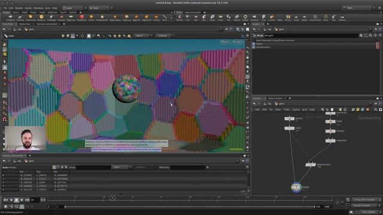
Task: Select the Sweep shelf tool
Action: (212, 17)
